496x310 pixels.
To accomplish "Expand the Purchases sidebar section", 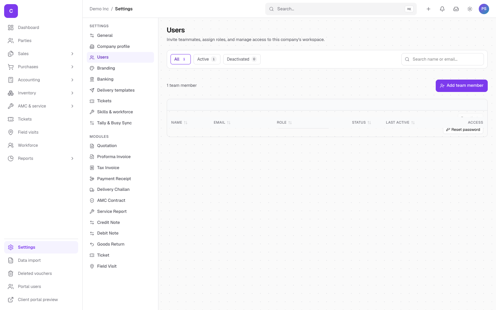I will coord(41,67).
